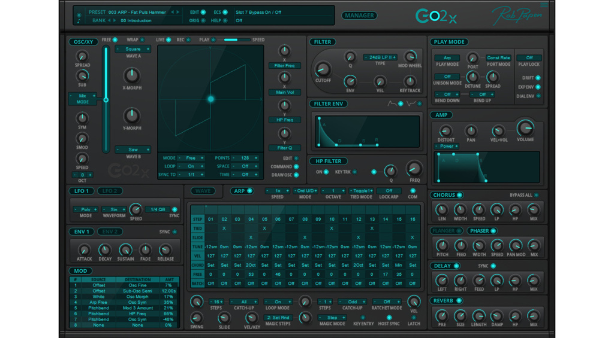The height and width of the screenshot is (338, 614).
Task: Open the preset MANAGER
Action: pos(359,16)
